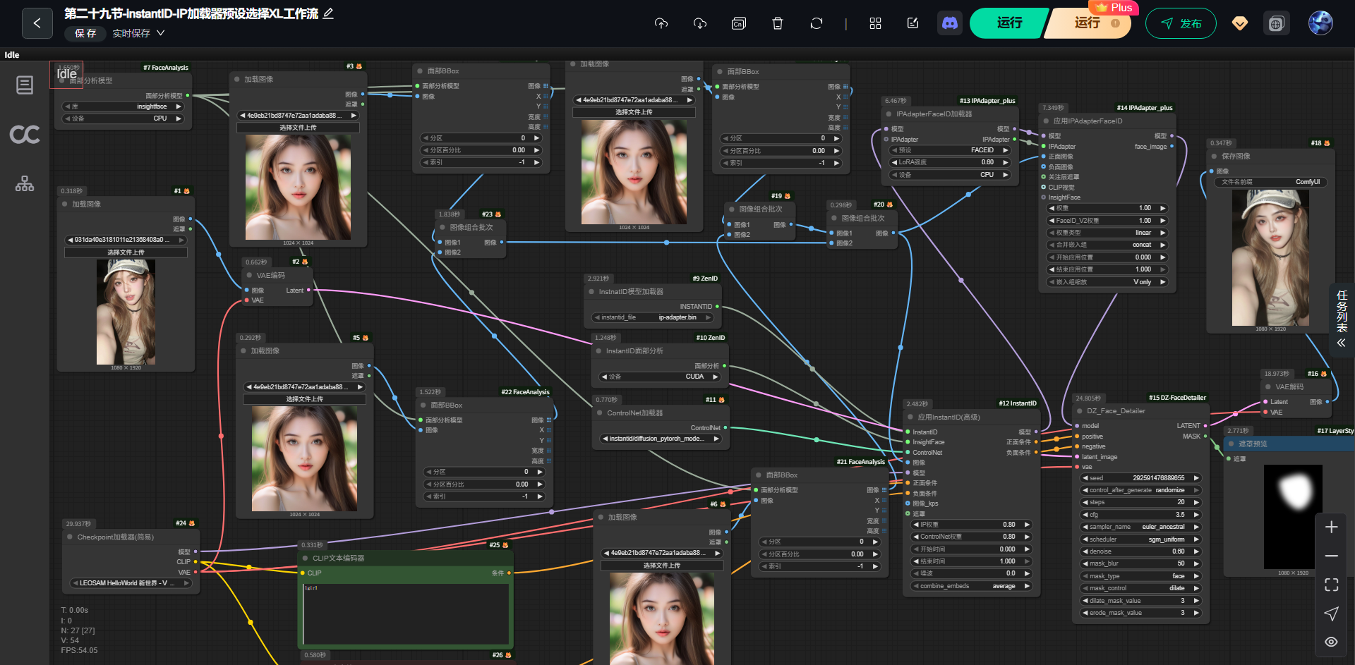Collapse the 保存图像 node dot
1355x665 pixels.
coord(1215,157)
